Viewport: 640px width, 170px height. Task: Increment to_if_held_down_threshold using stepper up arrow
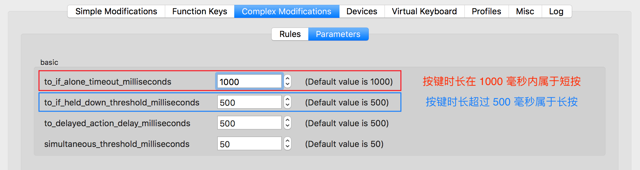coord(288,99)
